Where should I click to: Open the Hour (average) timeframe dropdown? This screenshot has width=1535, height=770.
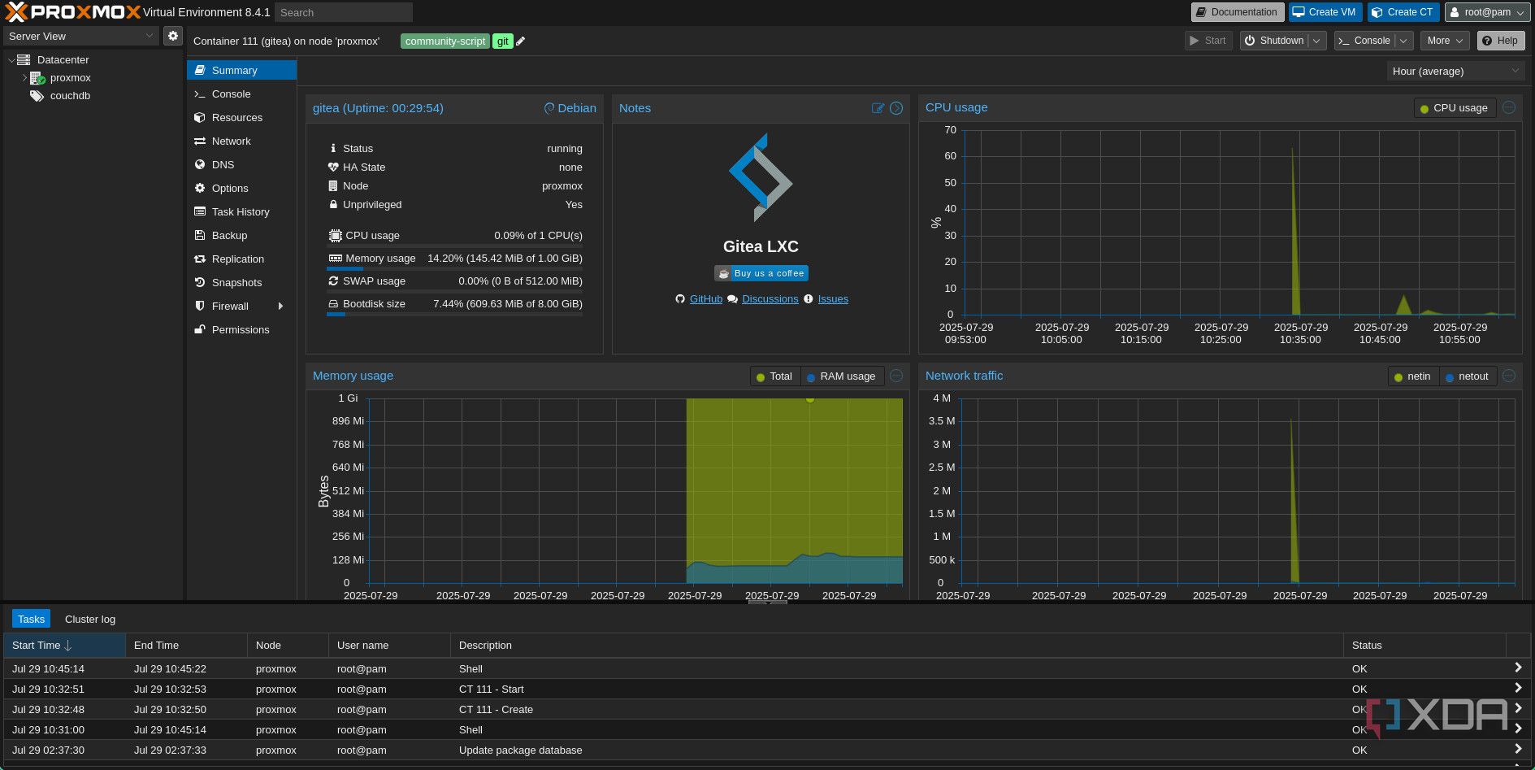point(1455,72)
